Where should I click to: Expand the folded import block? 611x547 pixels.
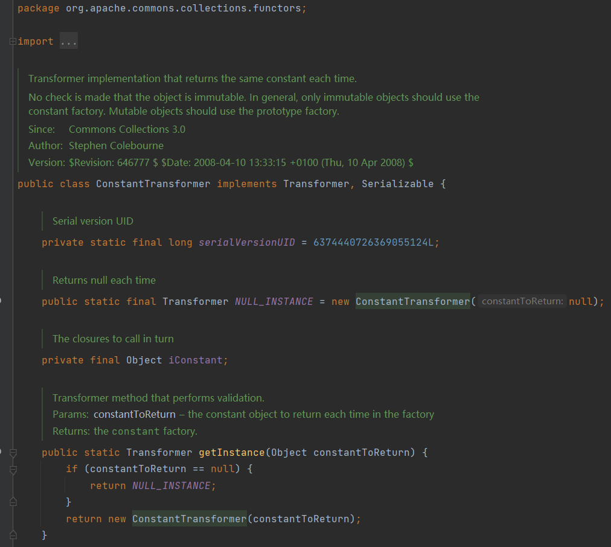tap(13, 41)
